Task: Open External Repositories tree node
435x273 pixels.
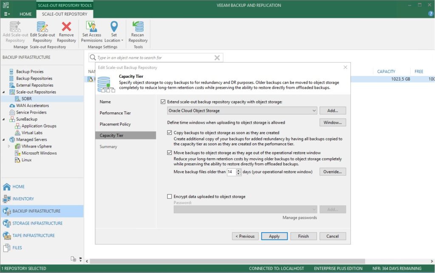Action: click(35, 85)
